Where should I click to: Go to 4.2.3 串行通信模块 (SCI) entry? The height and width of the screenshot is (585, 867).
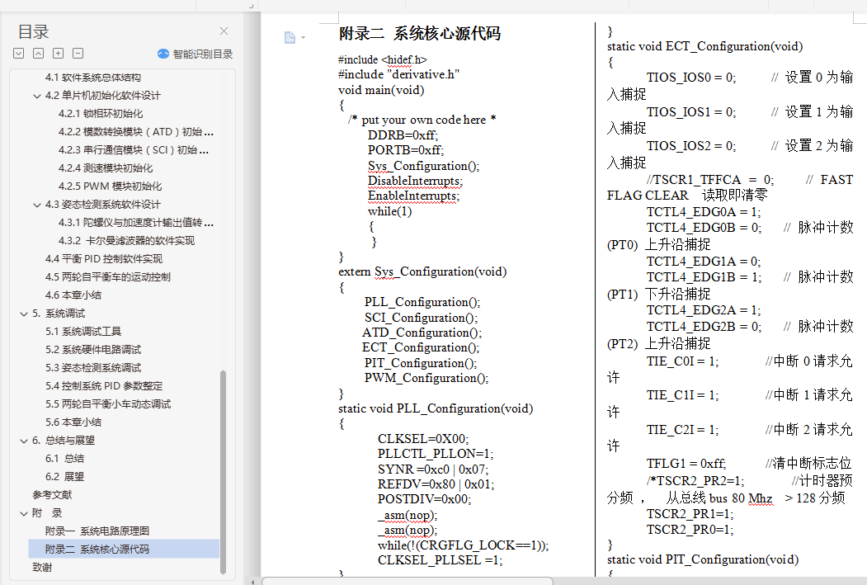[x=134, y=150]
